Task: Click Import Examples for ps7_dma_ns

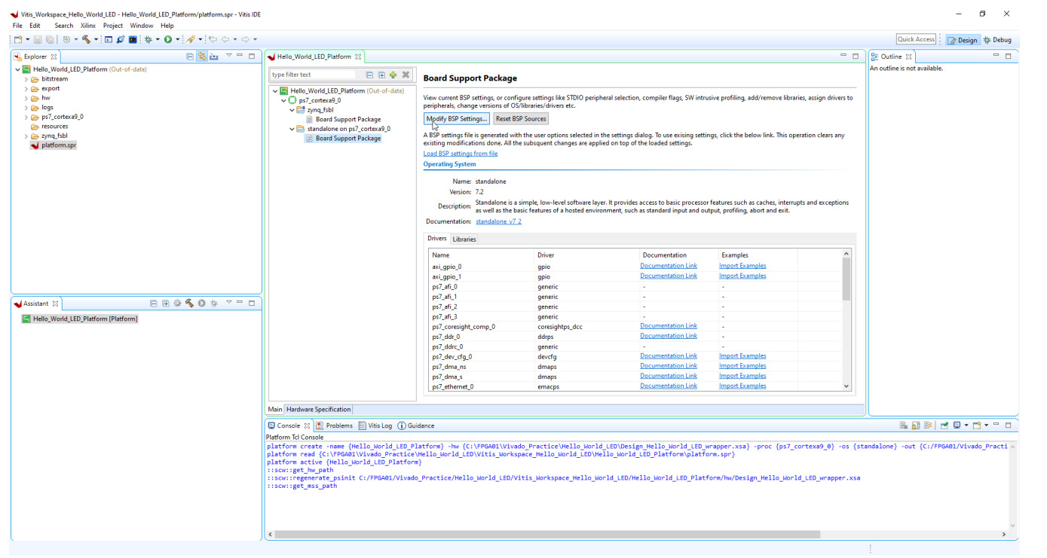Action: pos(742,366)
